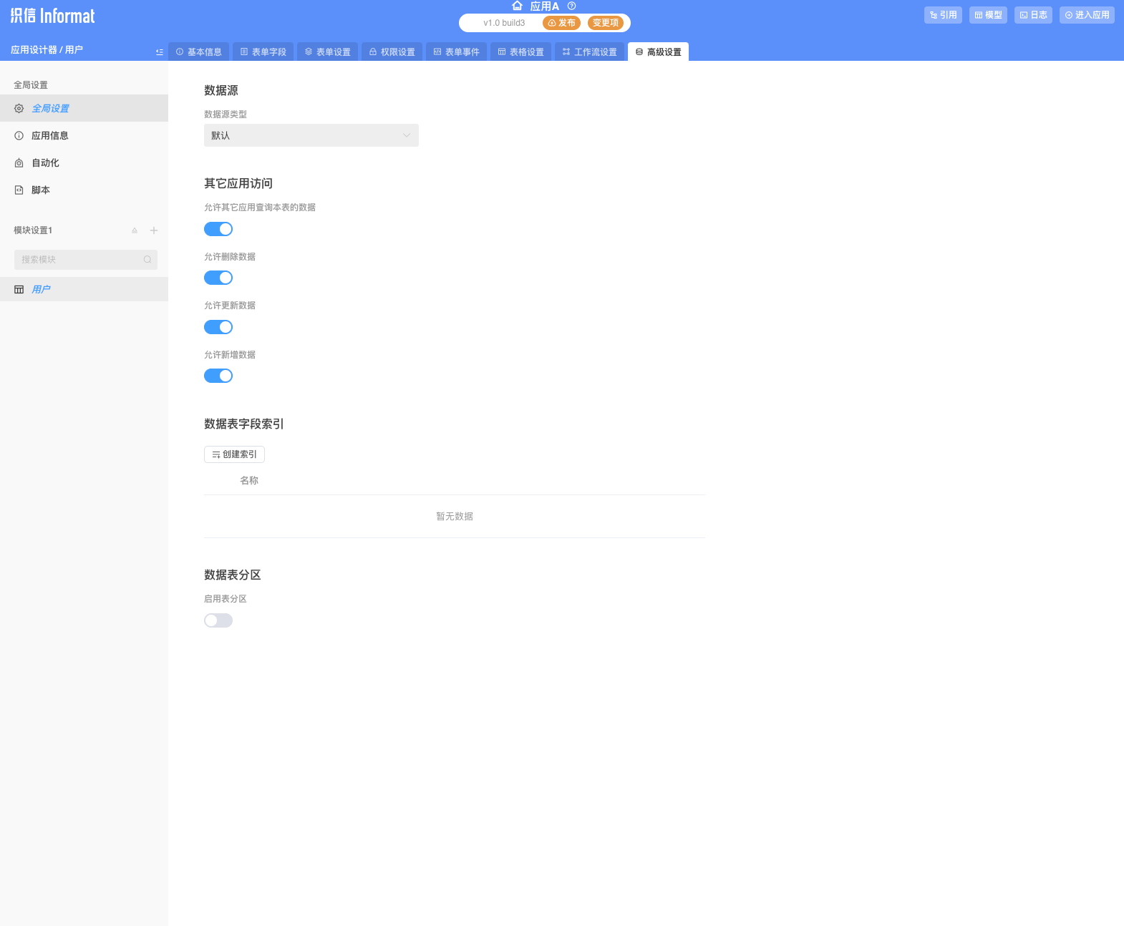Turn off the 允许删除数据 switch
Screen dimensions: 1124x926
pos(218,278)
